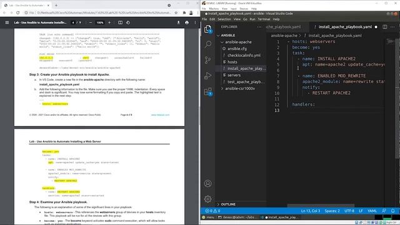This screenshot has height=225, width=400.
Task: Open the VS Code Explorer activity icon
Action: pos(208,29)
